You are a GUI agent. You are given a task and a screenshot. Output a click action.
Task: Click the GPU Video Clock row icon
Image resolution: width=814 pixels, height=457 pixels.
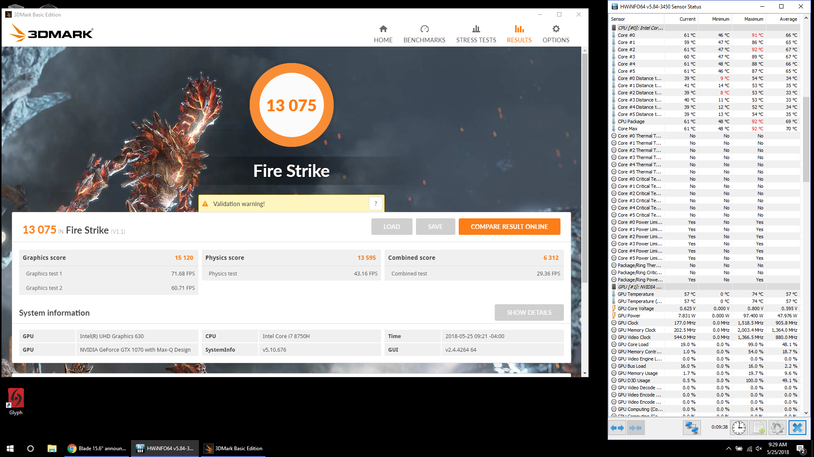click(613, 337)
